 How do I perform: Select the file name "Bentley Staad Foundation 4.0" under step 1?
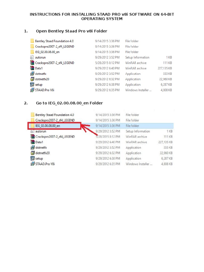tap(54, 41)
